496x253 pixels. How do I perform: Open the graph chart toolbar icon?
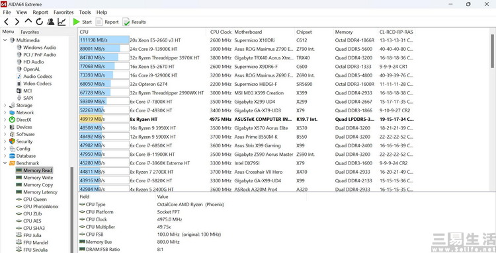click(62, 22)
